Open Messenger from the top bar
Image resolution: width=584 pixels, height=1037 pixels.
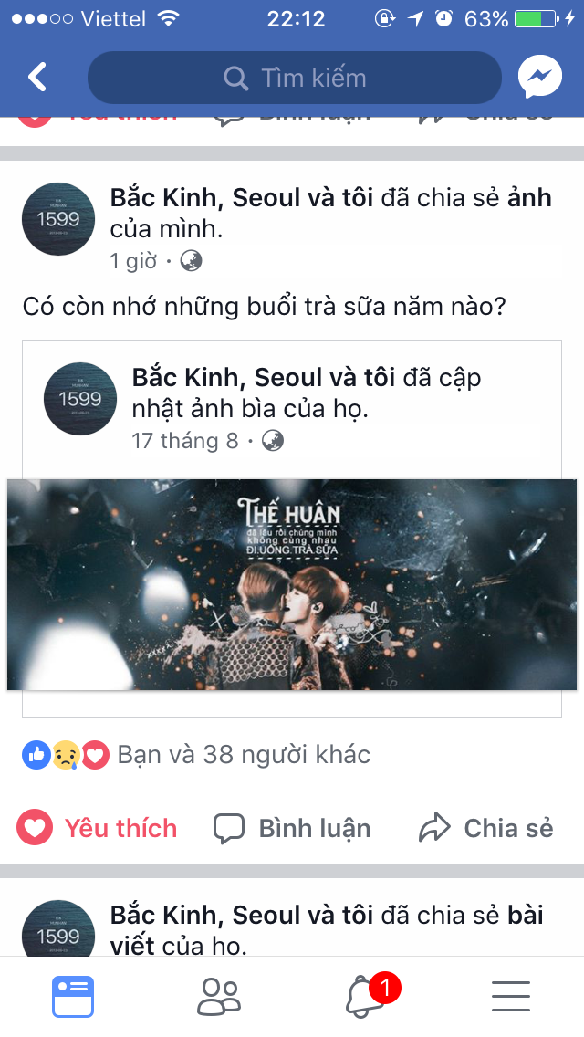point(539,78)
